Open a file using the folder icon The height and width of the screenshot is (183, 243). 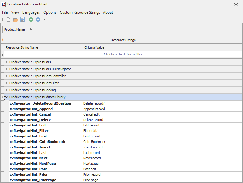(15, 19)
